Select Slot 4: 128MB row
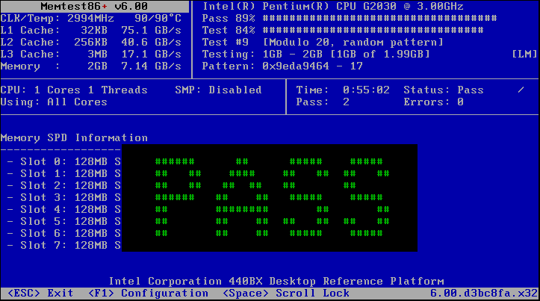The height and width of the screenshot is (301, 540). click(63, 209)
